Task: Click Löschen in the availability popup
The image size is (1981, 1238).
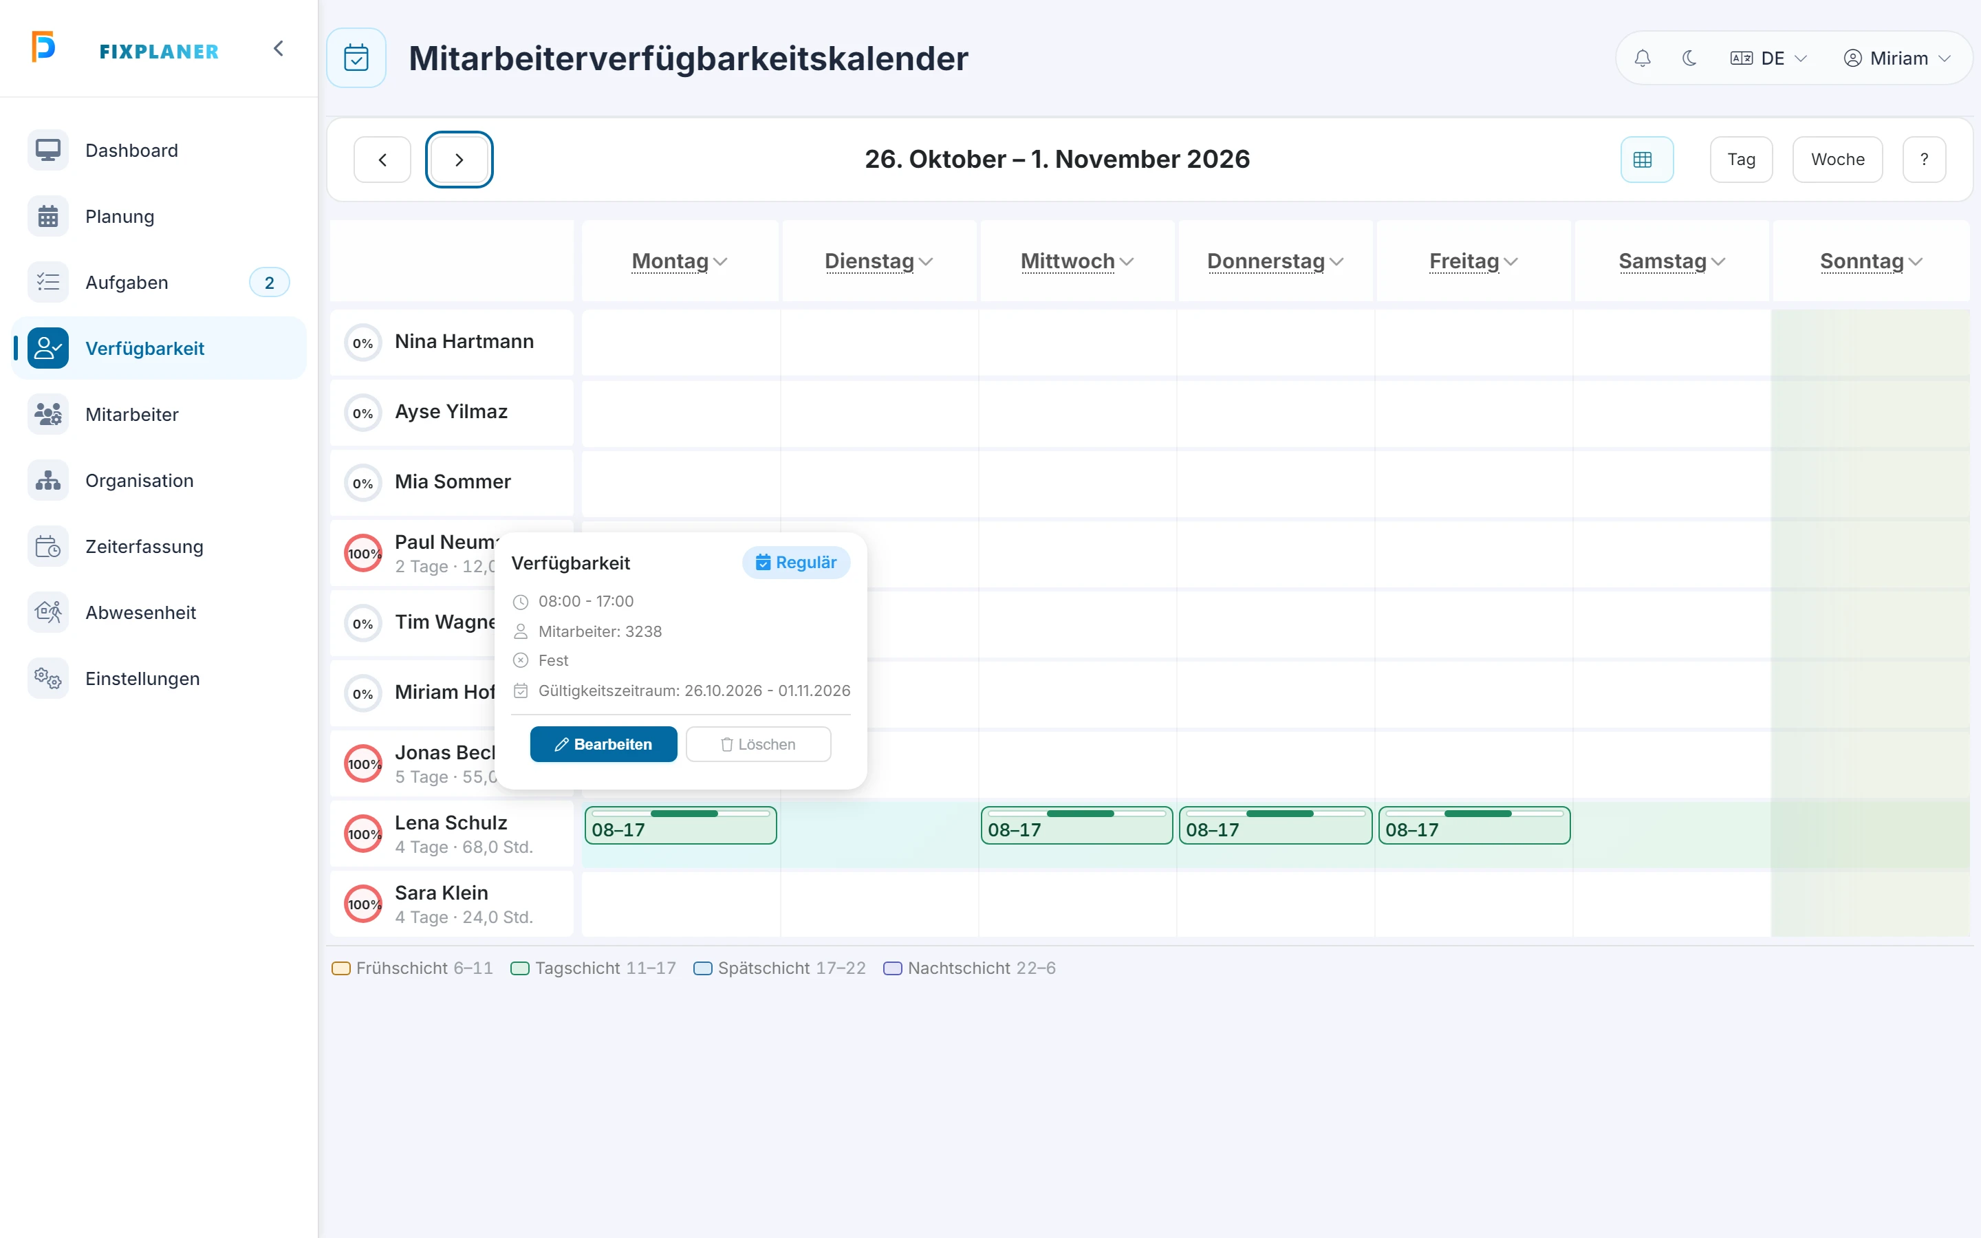Action: (758, 744)
